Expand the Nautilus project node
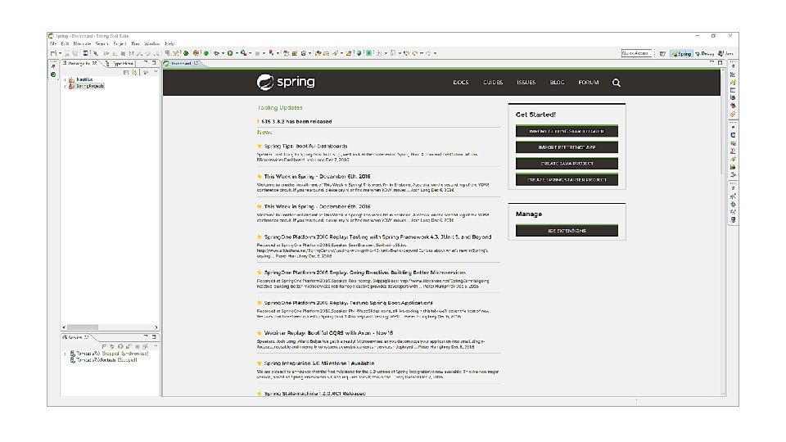 pyautogui.click(x=65, y=79)
